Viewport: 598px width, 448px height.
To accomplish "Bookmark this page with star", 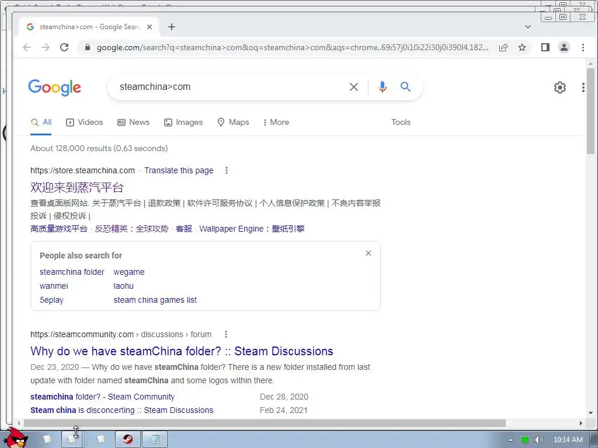I will coord(522,47).
